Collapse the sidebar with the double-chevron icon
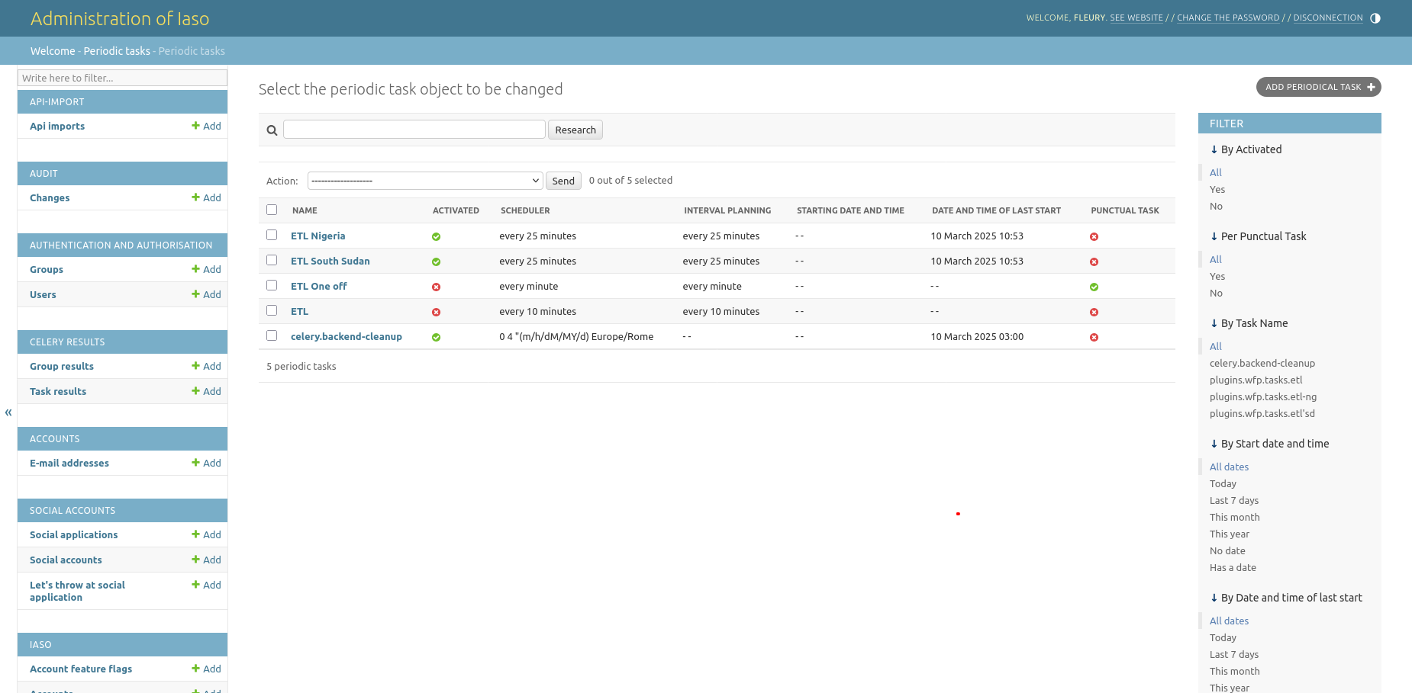This screenshot has width=1412, height=693. pyautogui.click(x=8, y=412)
